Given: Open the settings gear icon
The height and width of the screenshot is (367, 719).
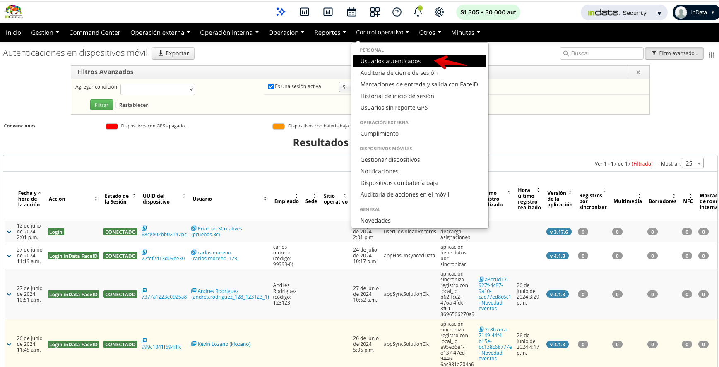Looking at the screenshot, I should tap(439, 12).
